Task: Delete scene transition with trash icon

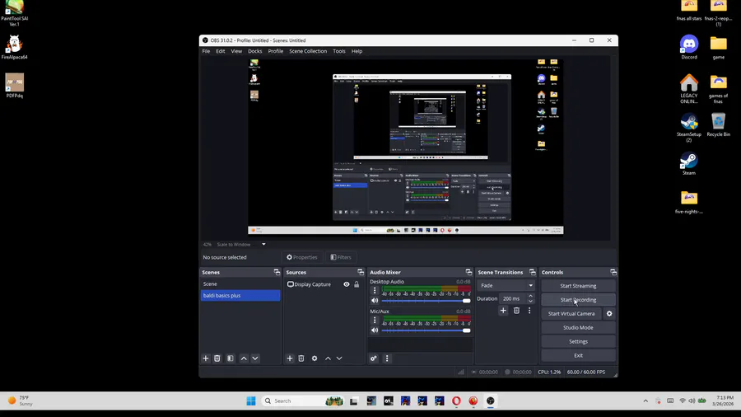Action: [516, 311]
